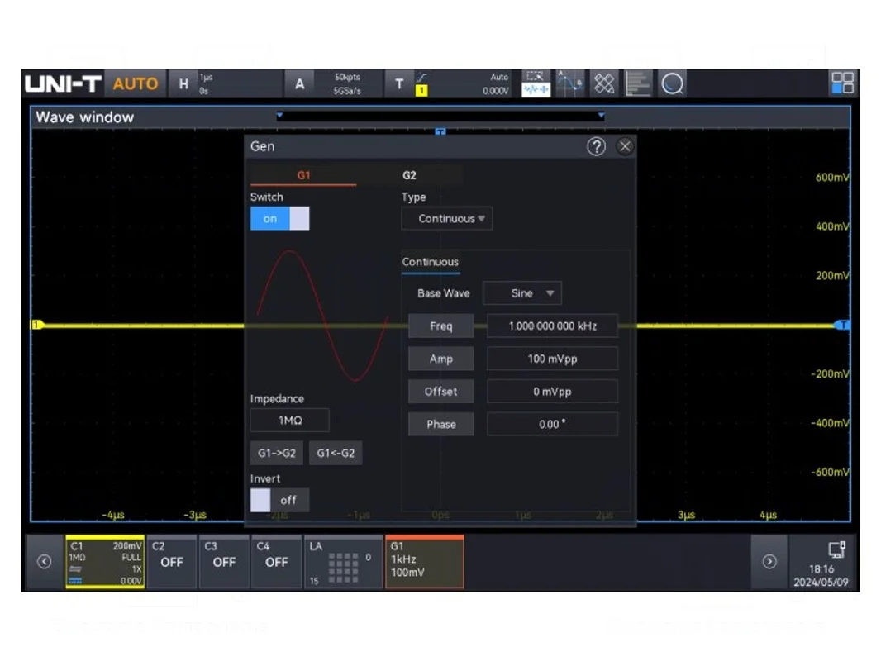Click the -4µs time axis label
Screen dimensions: 881x661
pos(113,515)
